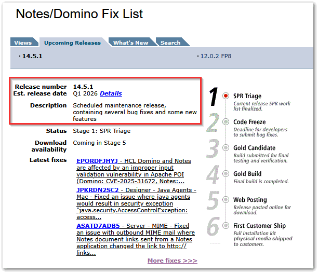Viewport: 318px width, 273px height.
Task: Click 'Final build is completed' text
Action: (x=261, y=181)
